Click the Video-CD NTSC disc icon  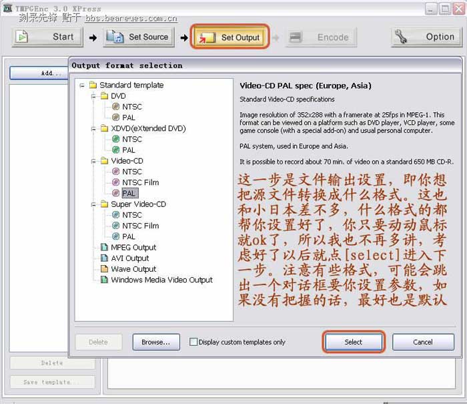point(115,172)
